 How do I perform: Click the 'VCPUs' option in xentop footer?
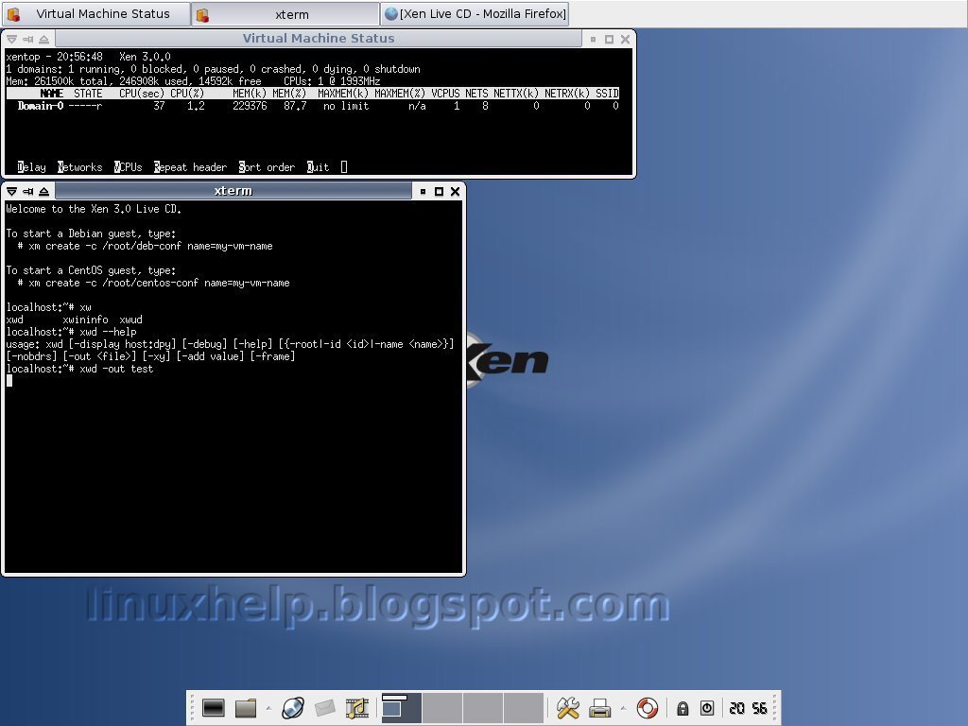coord(128,167)
